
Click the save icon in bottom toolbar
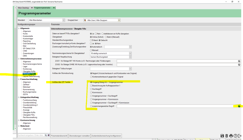(x=222, y=136)
